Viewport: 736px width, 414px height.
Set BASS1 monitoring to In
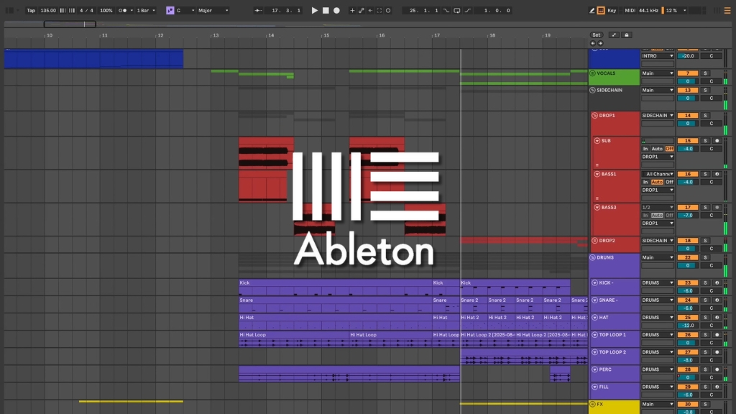coord(645,182)
